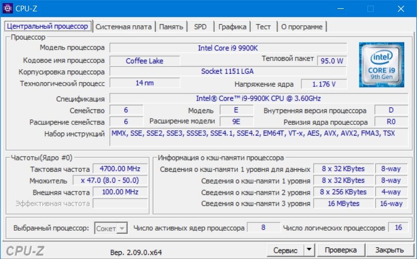
Task: Click the Закрыть button
Action: click(x=389, y=250)
